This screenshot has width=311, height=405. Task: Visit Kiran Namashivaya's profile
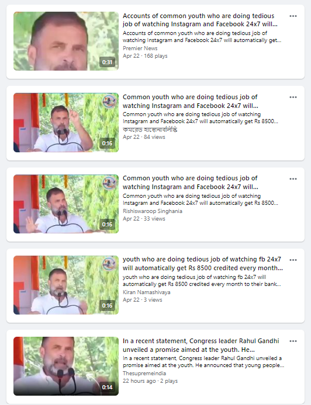tap(147, 292)
